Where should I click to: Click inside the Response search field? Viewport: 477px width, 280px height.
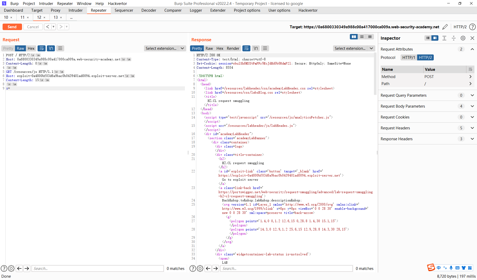[286, 268]
